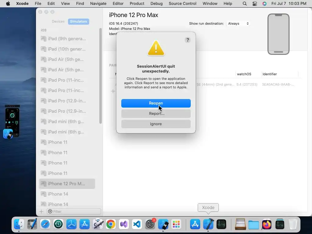Open Activity Monitor icon next to Trash
Screen dimensions: 312x234
point(280,224)
